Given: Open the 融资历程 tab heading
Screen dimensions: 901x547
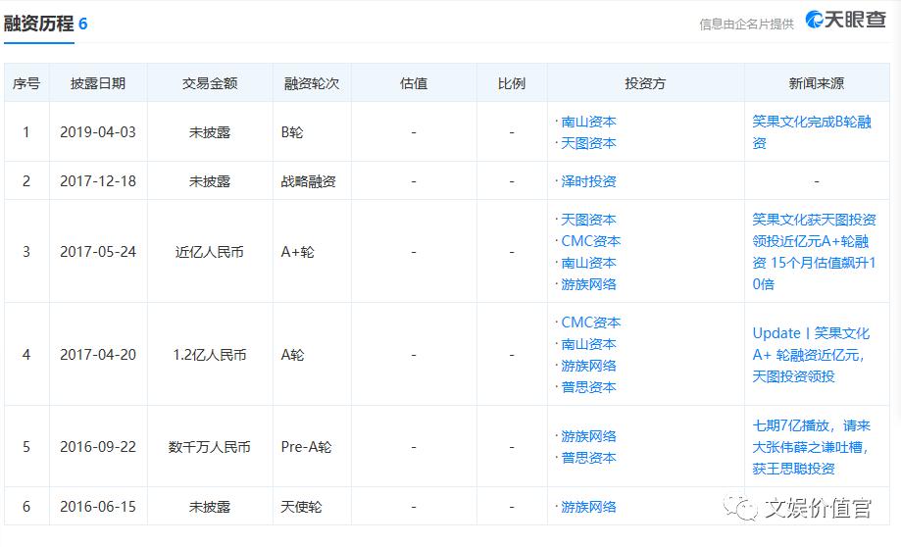Looking at the screenshot, I should tap(45, 24).
